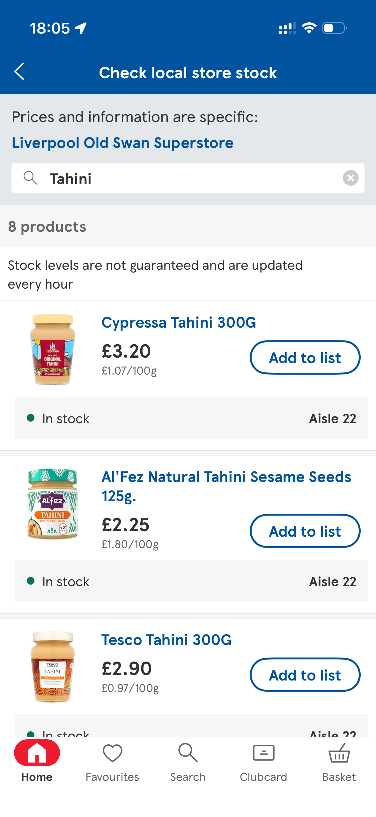The image size is (376, 817).
Task: Add Al'Fez Natural Tahini to list
Action: 305,531
